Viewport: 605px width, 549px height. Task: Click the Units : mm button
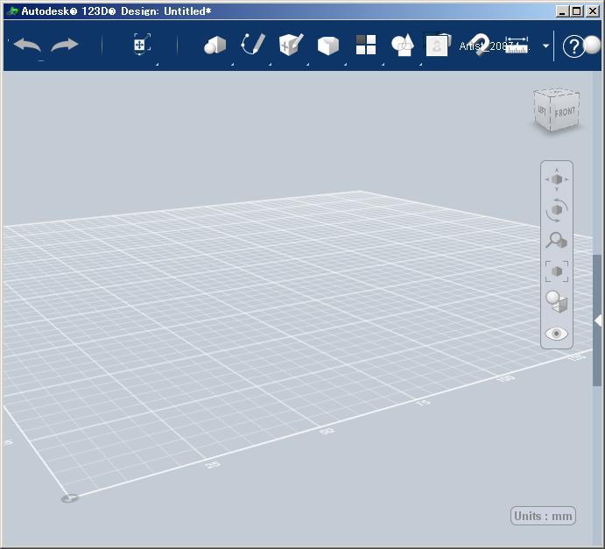click(543, 516)
